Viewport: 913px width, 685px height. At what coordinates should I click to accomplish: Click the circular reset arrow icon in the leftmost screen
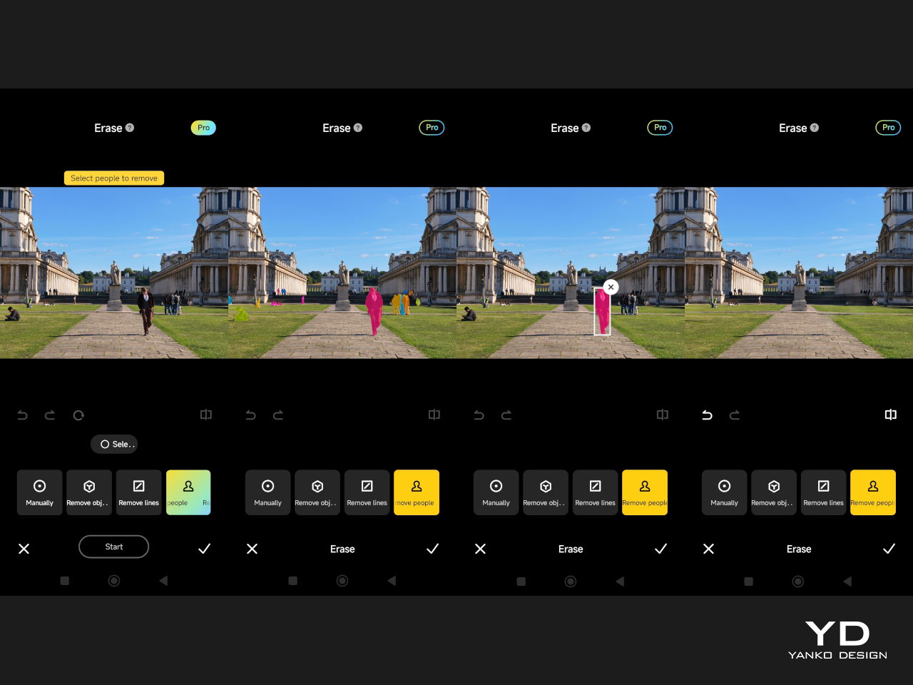[x=78, y=415]
